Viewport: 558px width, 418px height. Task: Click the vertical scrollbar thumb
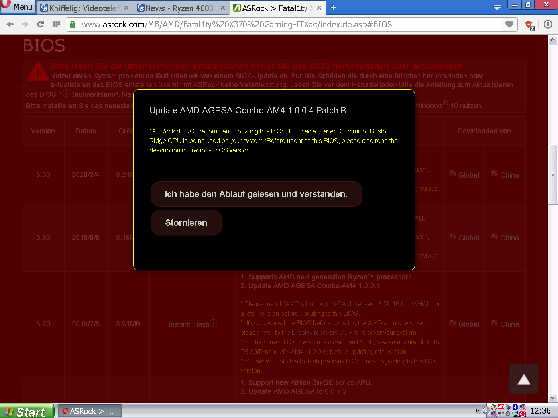coord(553,174)
